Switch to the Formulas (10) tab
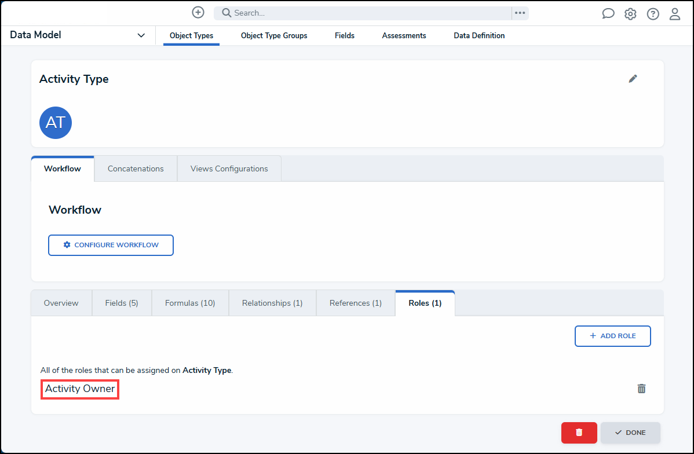Viewport: 694px width, 454px height. 190,303
